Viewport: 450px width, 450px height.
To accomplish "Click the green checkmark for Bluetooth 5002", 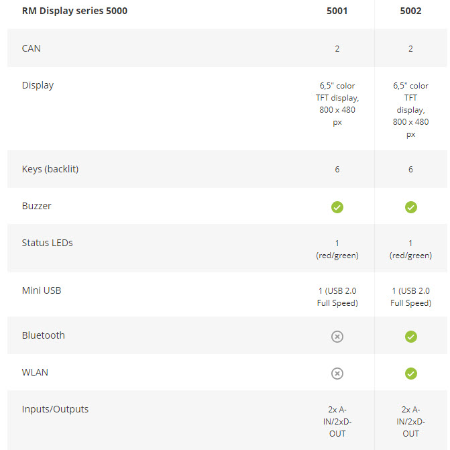I will pyautogui.click(x=410, y=337).
